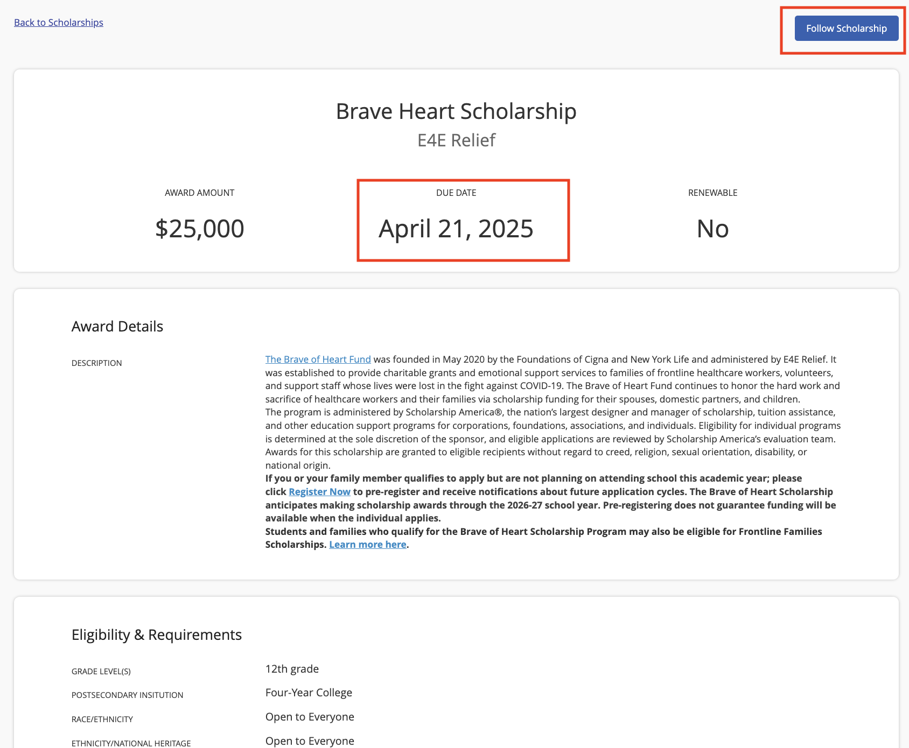Select the 12th grade value
This screenshot has height=748, width=909.
tap(292, 669)
